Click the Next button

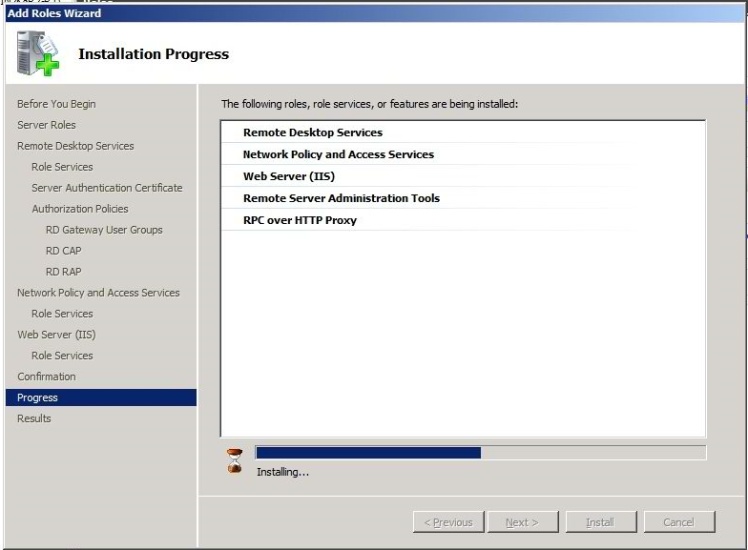523,522
